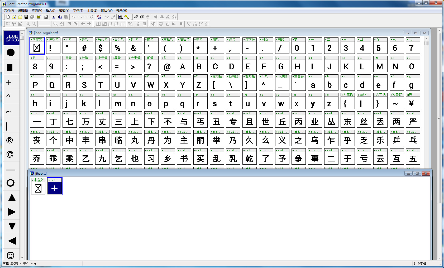The height and width of the screenshot is (268, 444).
Task: Open the 文件(F) menu
Action: pyautogui.click(x=9, y=11)
